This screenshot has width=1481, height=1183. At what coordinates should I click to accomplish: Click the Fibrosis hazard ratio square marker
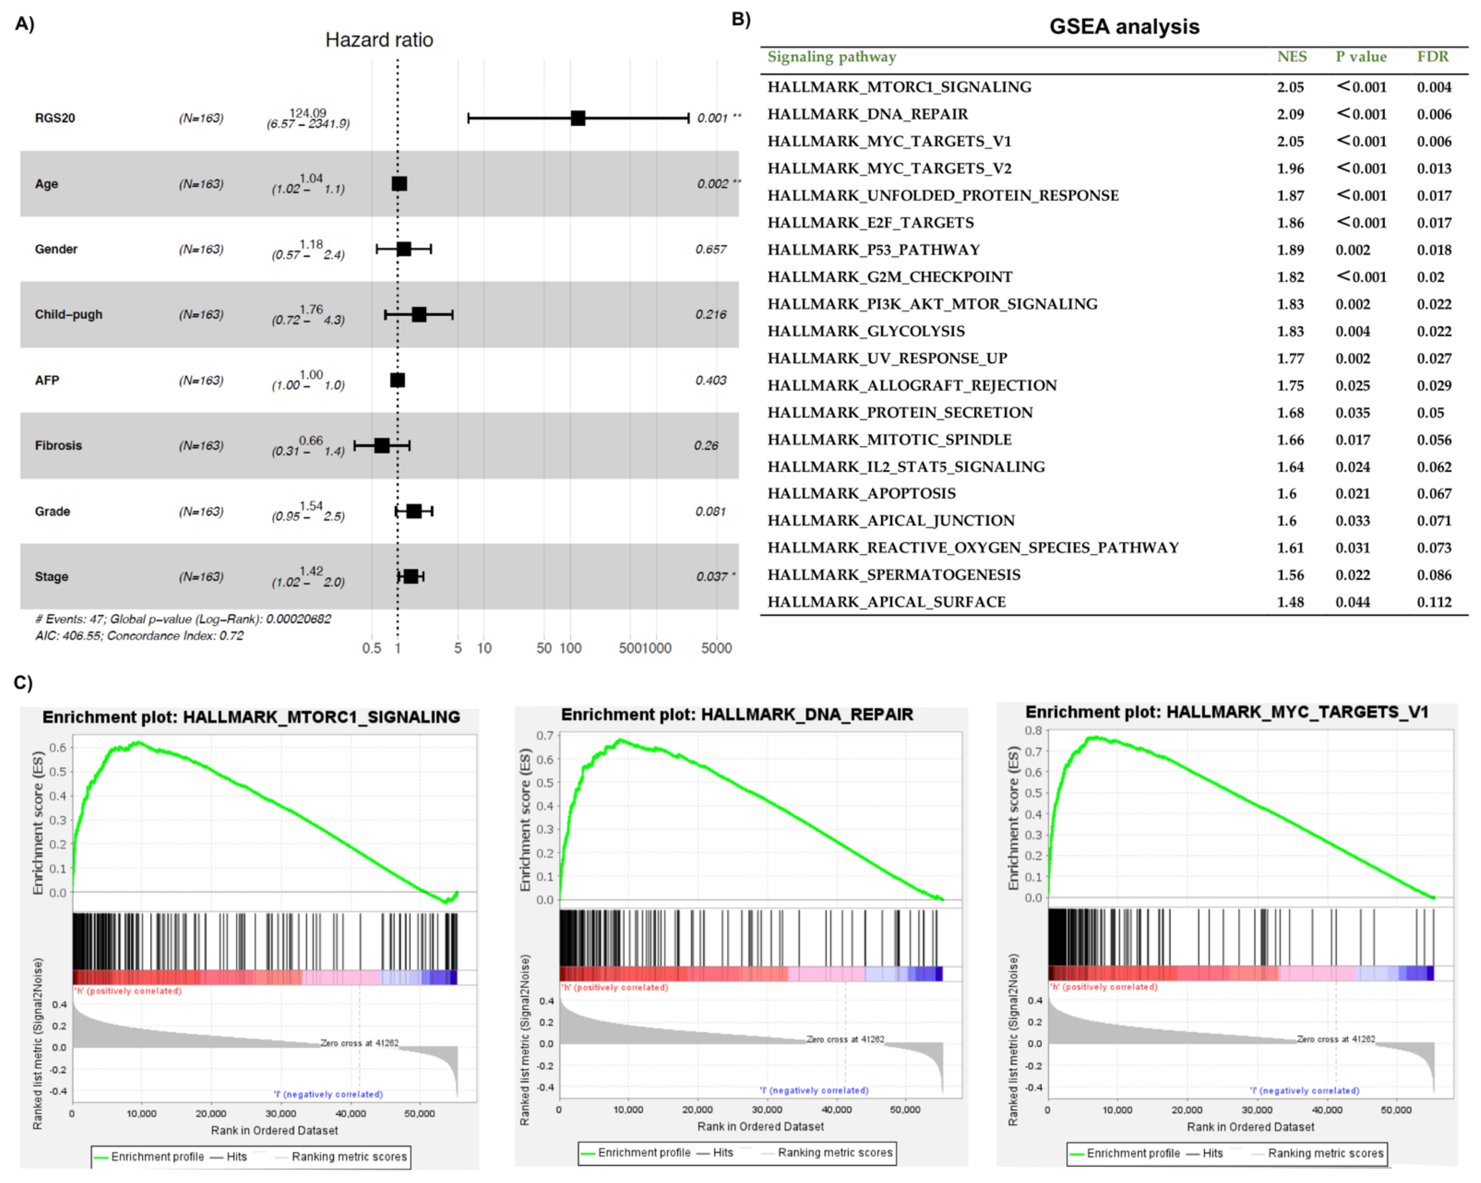(382, 446)
